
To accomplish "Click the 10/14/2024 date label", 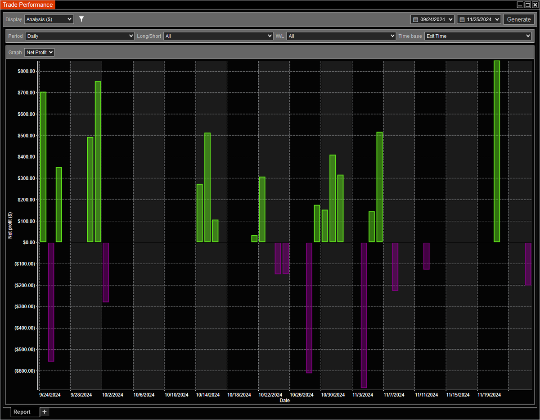I will click(x=208, y=395).
